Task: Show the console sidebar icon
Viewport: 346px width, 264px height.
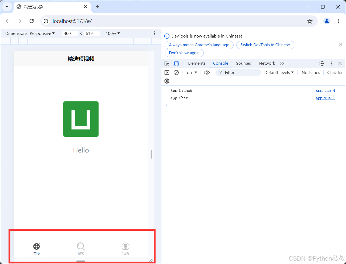Action: point(167,72)
